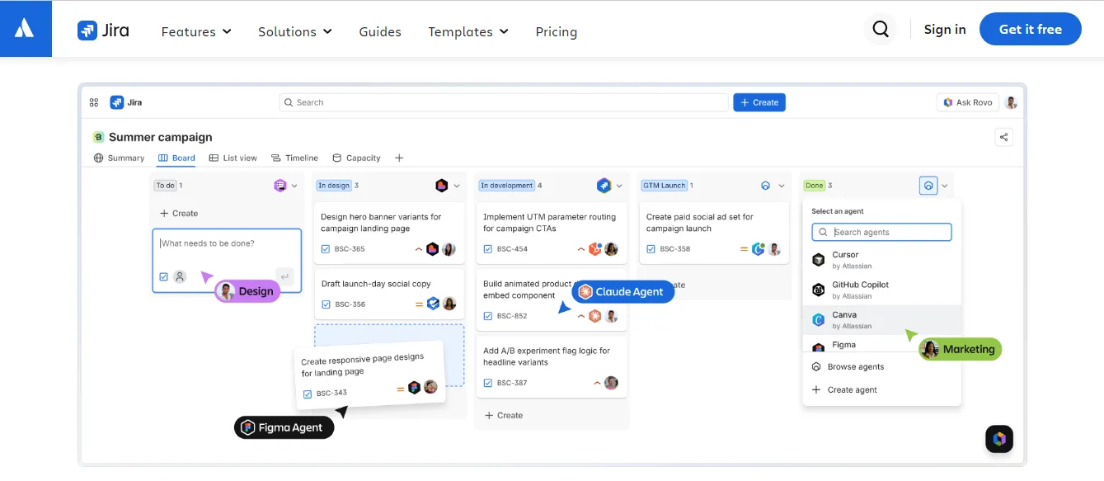Click the Browse agents icon
The image size is (1104, 481).
click(816, 366)
